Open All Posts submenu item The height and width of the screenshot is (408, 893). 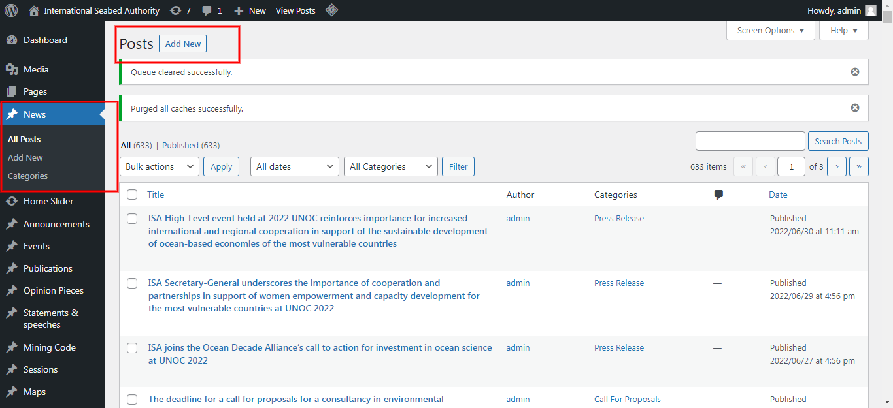[x=24, y=139]
